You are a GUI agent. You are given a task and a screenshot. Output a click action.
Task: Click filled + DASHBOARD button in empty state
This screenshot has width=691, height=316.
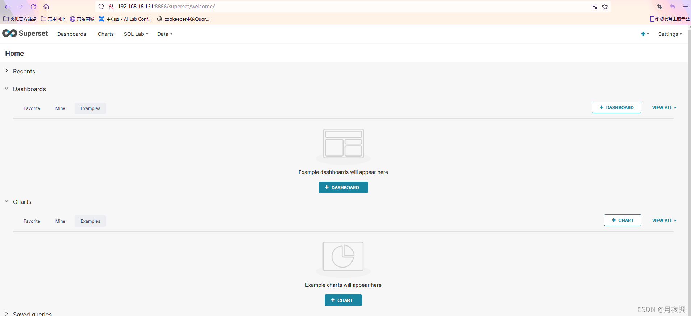[343, 187]
